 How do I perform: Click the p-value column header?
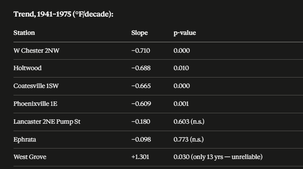click(x=185, y=33)
